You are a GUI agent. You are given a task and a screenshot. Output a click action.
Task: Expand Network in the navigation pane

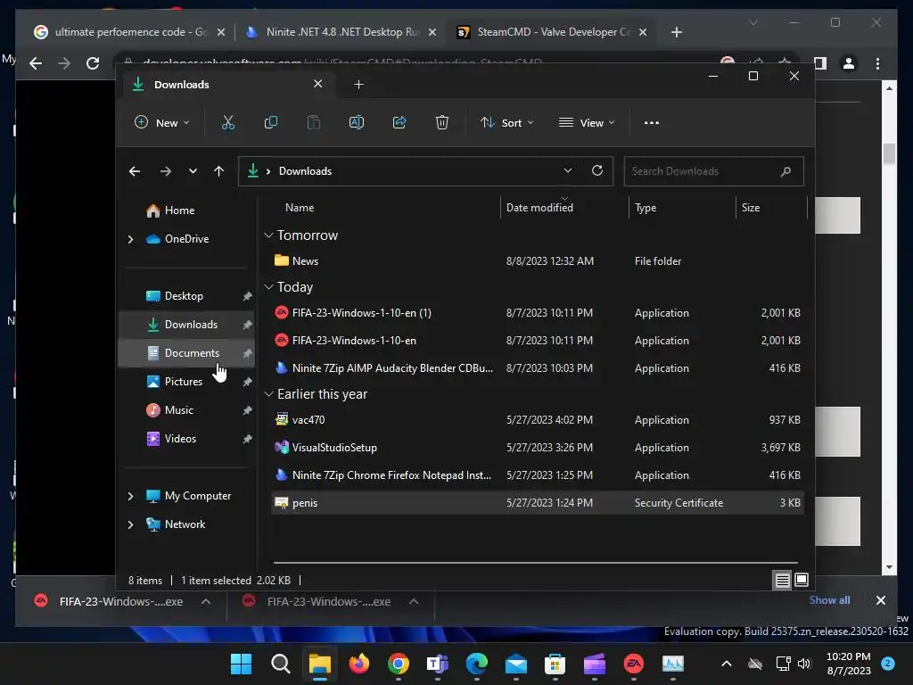[130, 524]
